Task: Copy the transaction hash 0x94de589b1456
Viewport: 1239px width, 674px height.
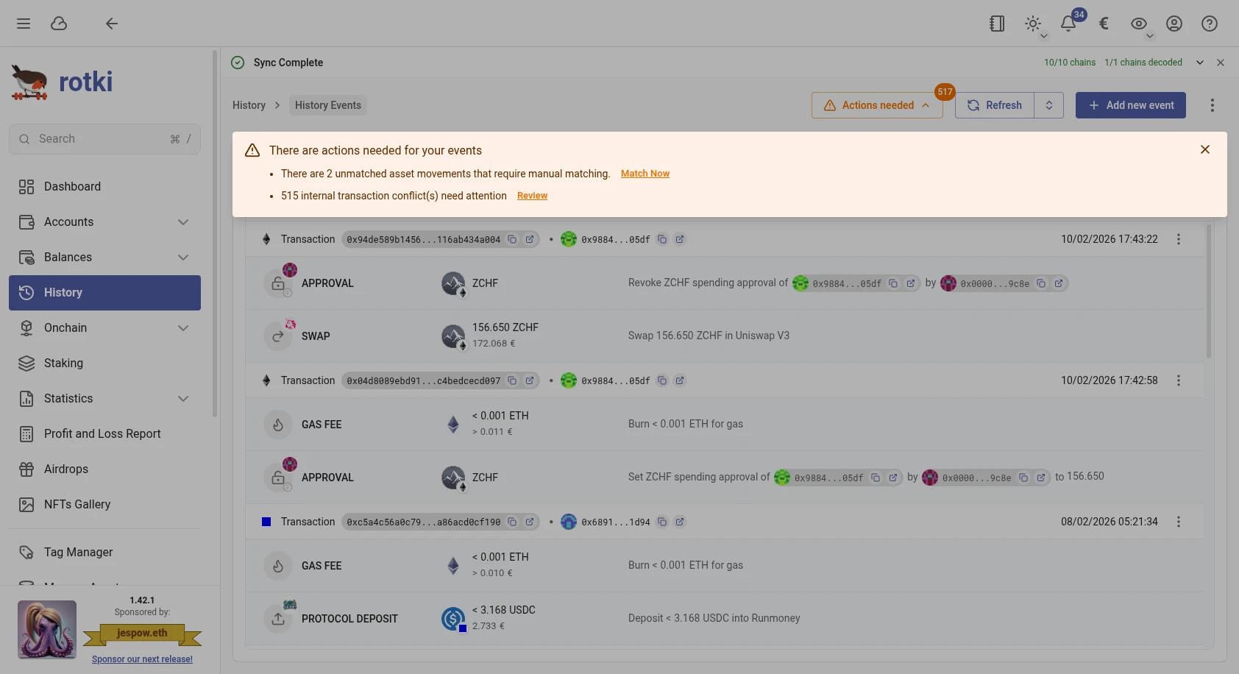Action: point(513,239)
